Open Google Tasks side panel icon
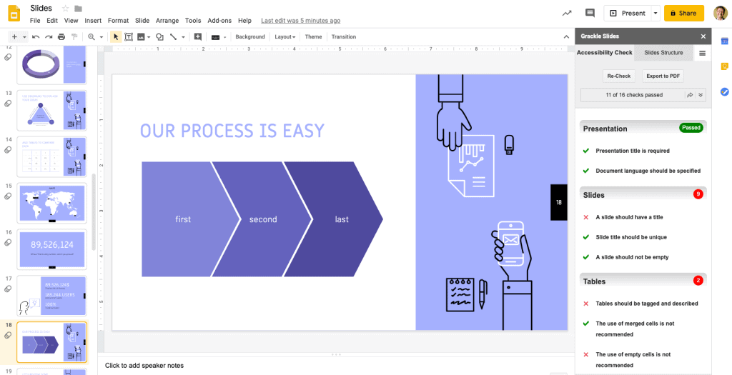732x375 pixels. [725, 92]
